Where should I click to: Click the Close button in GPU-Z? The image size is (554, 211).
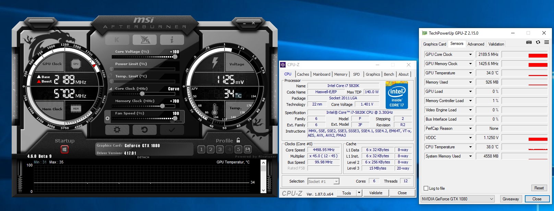[x=537, y=199]
